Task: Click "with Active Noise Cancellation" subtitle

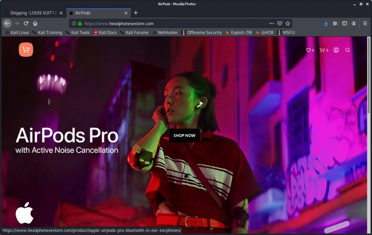Action: coord(67,150)
